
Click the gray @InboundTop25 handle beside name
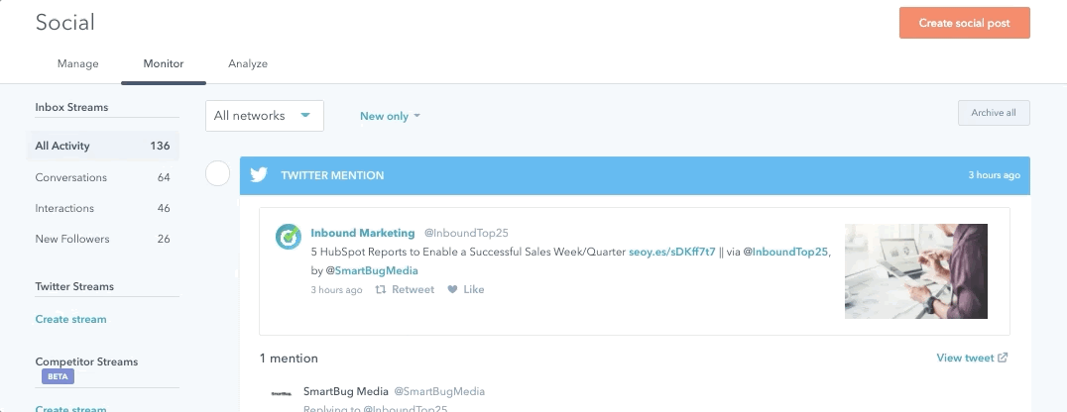[466, 233]
